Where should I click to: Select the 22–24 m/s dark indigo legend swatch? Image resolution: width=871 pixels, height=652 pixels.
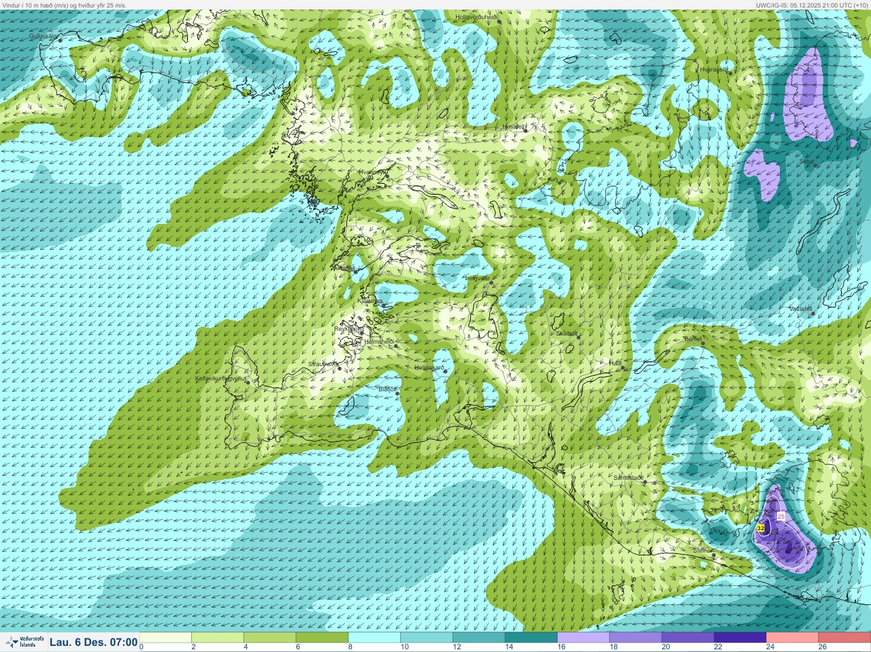pos(740,638)
